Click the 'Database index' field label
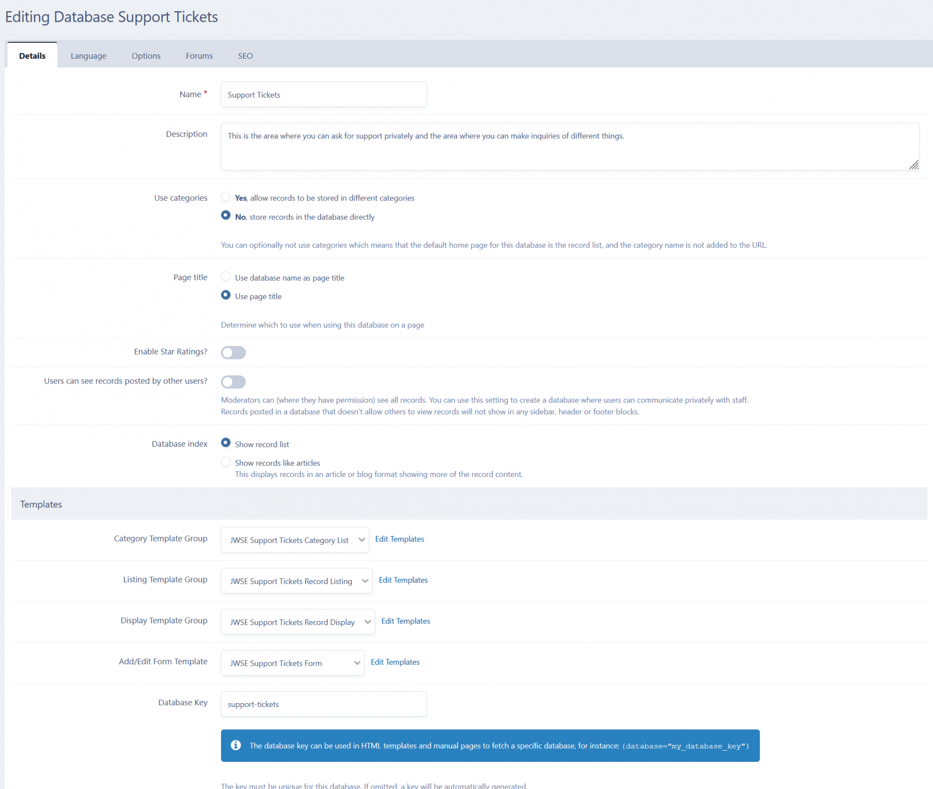 179,444
